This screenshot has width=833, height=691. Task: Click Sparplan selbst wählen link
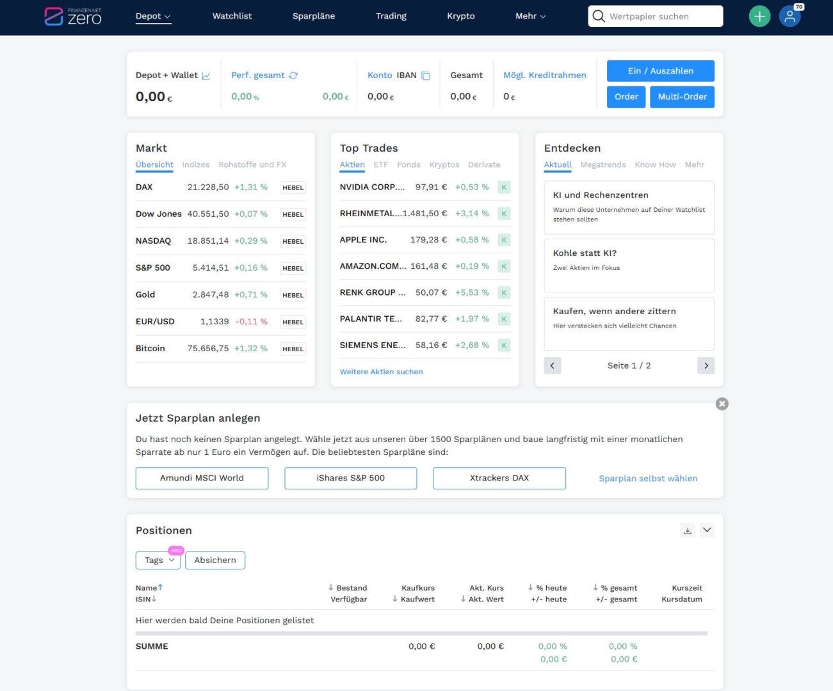tap(648, 479)
